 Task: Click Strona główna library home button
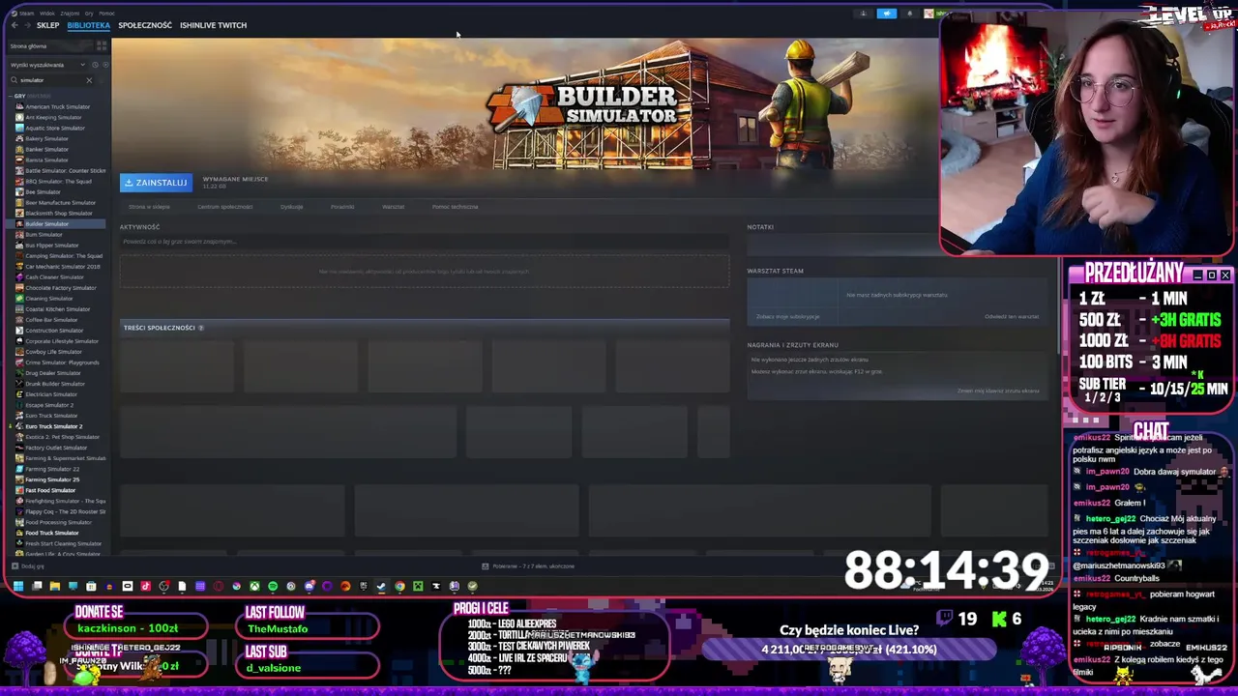coord(50,45)
